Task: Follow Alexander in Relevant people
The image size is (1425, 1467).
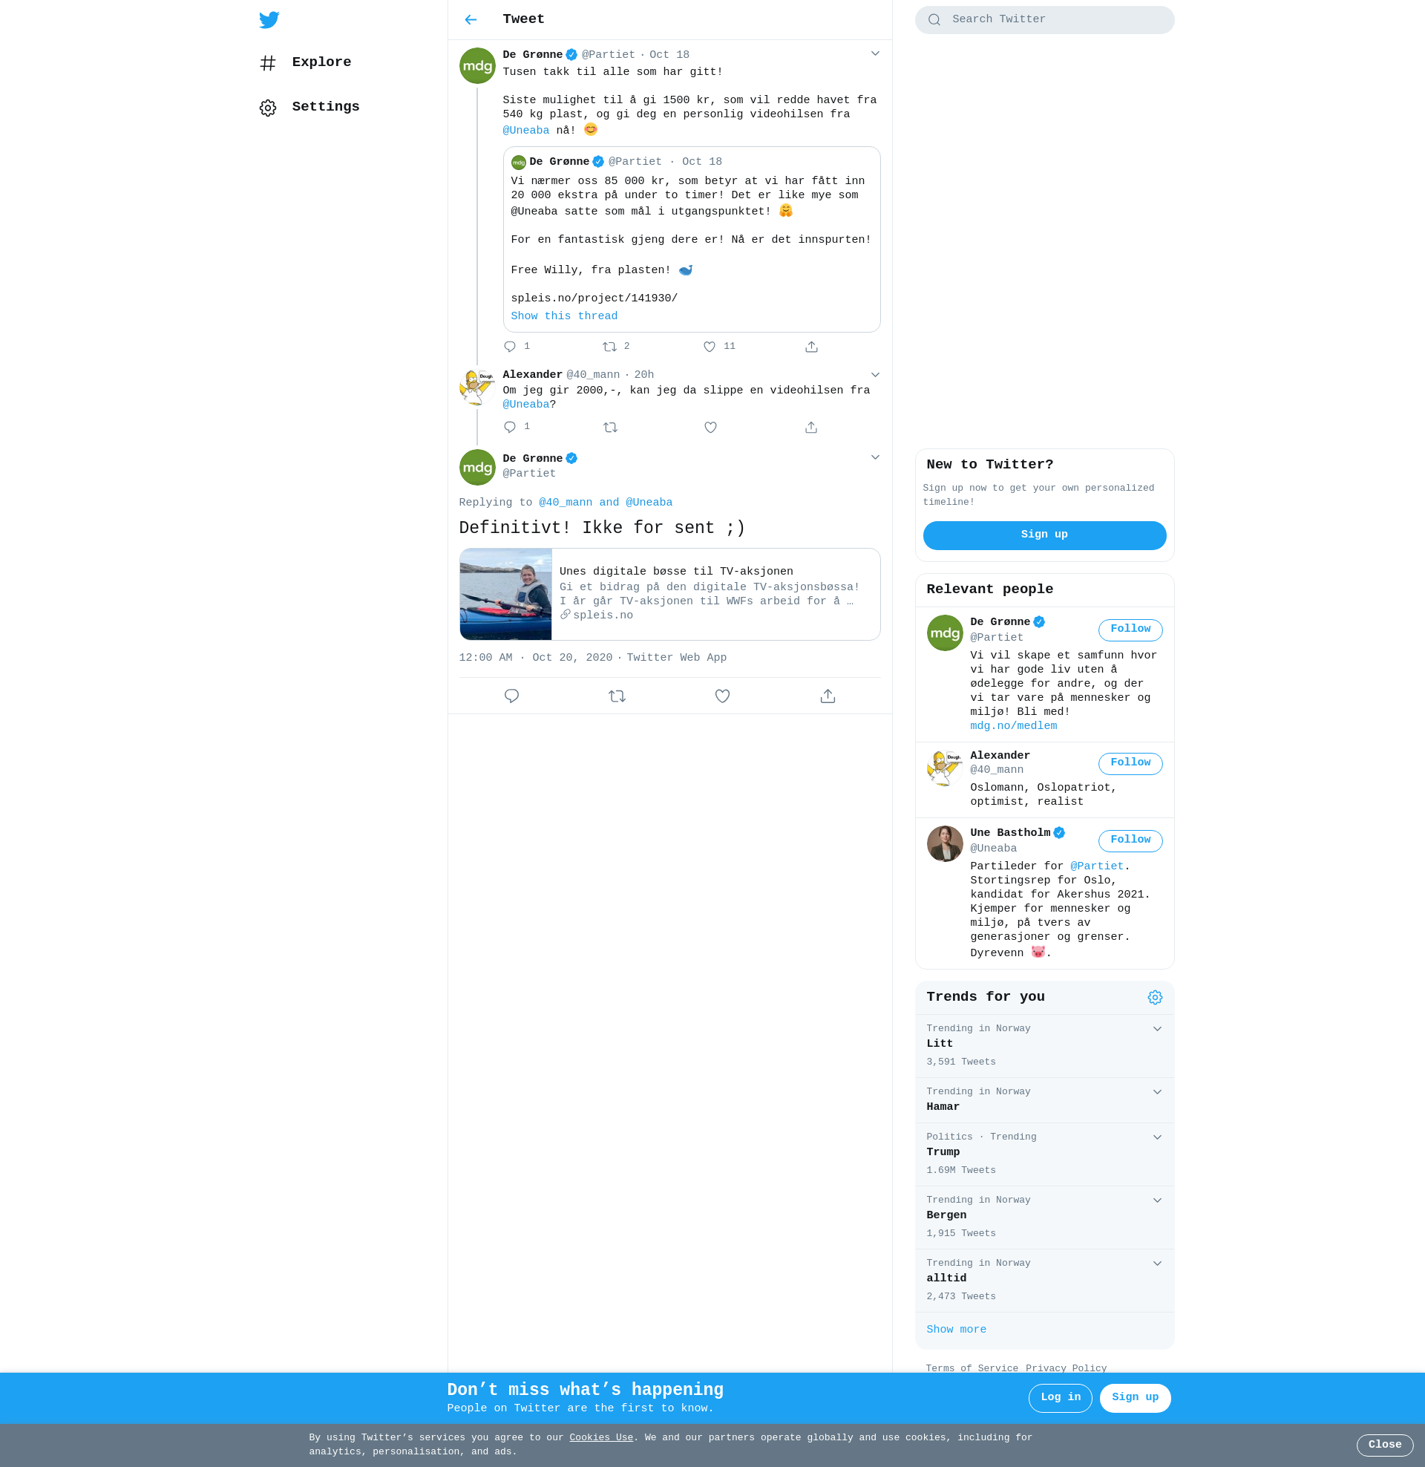Action: pos(1130,763)
